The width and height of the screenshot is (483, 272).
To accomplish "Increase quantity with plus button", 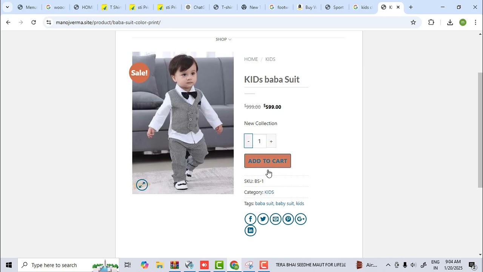I will 271,141.
